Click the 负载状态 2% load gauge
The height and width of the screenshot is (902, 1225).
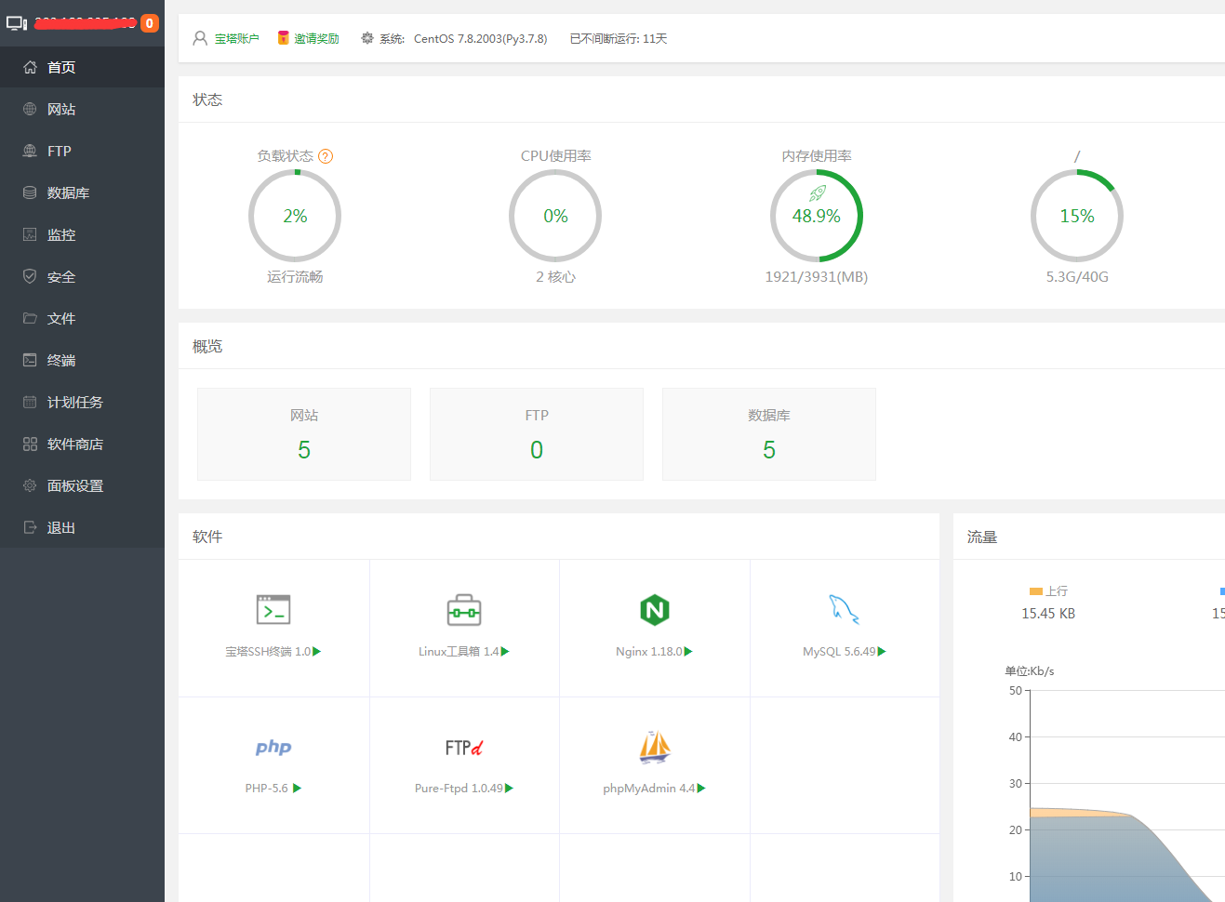[x=295, y=216]
